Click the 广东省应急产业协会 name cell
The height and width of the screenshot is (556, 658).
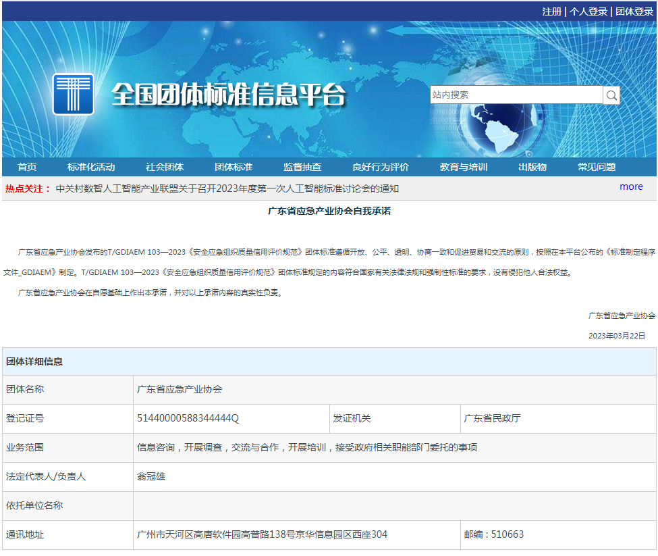180,389
